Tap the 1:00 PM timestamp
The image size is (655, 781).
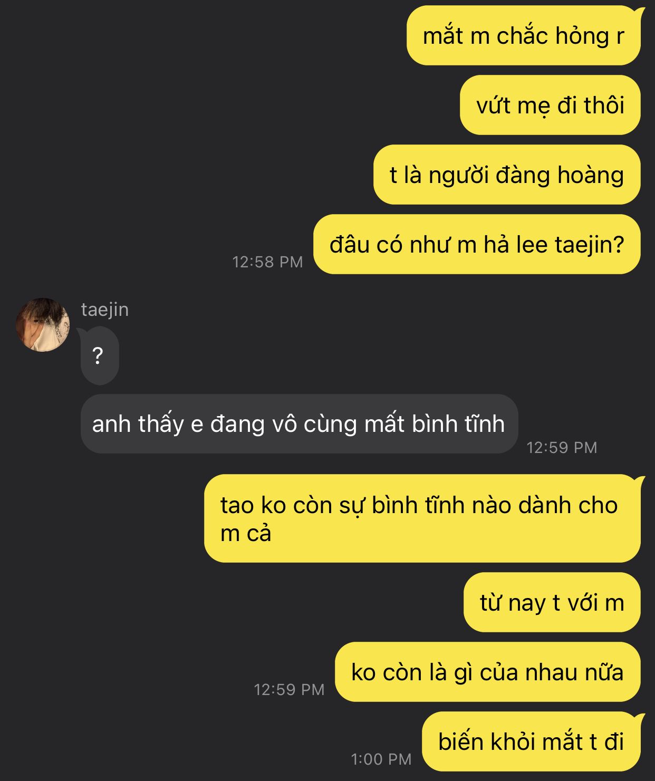(x=381, y=759)
